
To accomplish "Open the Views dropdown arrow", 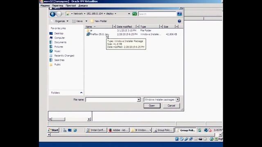I will pyautogui.click(x=86, y=21).
